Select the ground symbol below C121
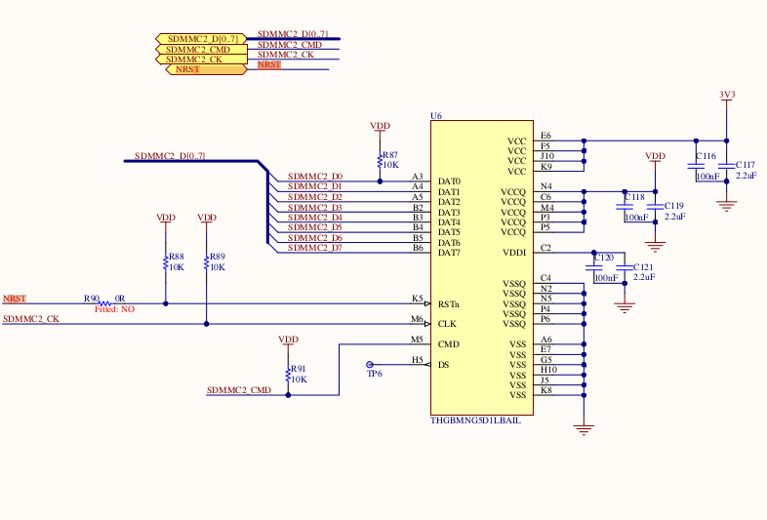 click(x=625, y=307)
